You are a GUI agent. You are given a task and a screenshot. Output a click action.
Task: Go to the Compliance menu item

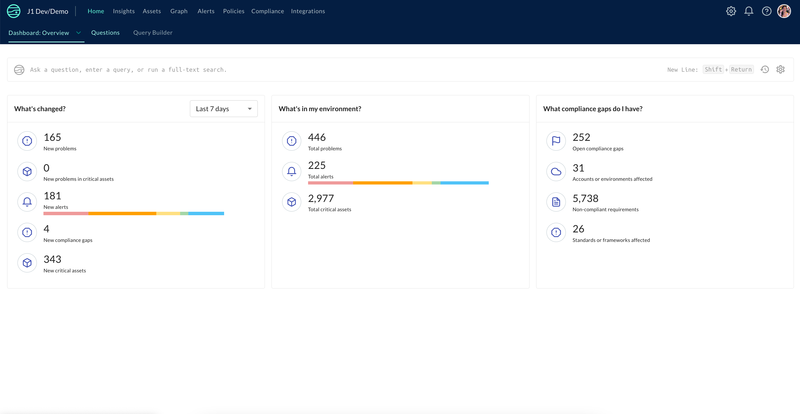[267, 11]
